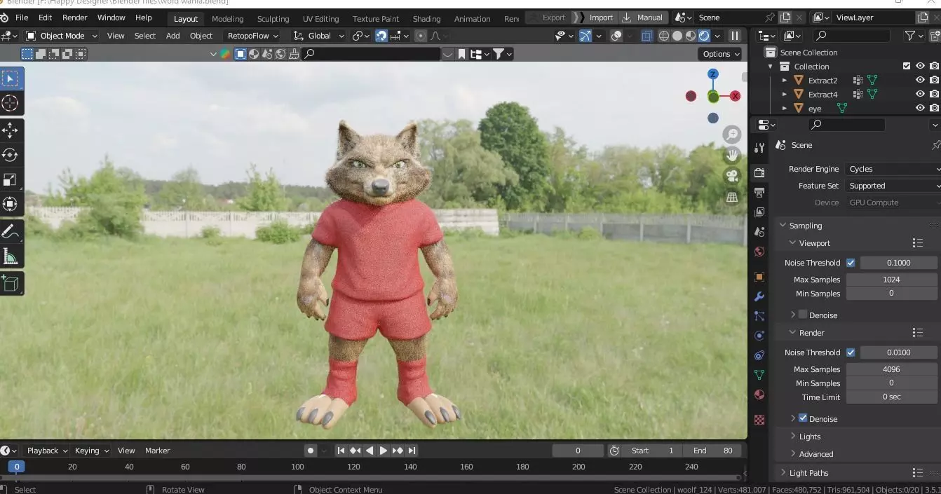The height and width of the screenshot is (494, 941).
Task: Switch to wireframe viewport shading
Action: point(664,36)
